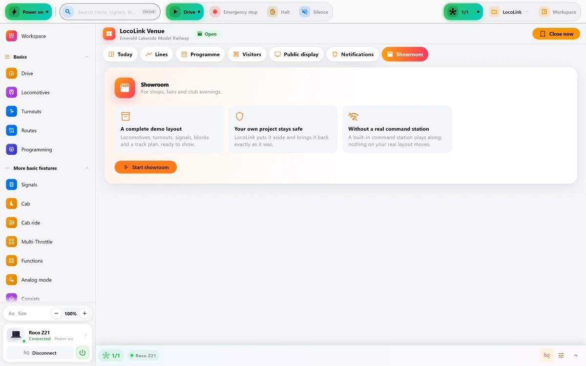Click the green power icon beside Disconnect
This screenshot has height=366, width=586.
point(83,352)
